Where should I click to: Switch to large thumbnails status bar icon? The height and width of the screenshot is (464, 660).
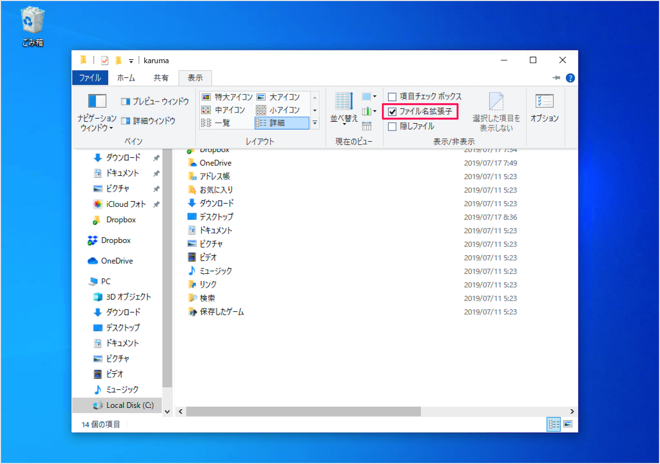pos(568,424)
